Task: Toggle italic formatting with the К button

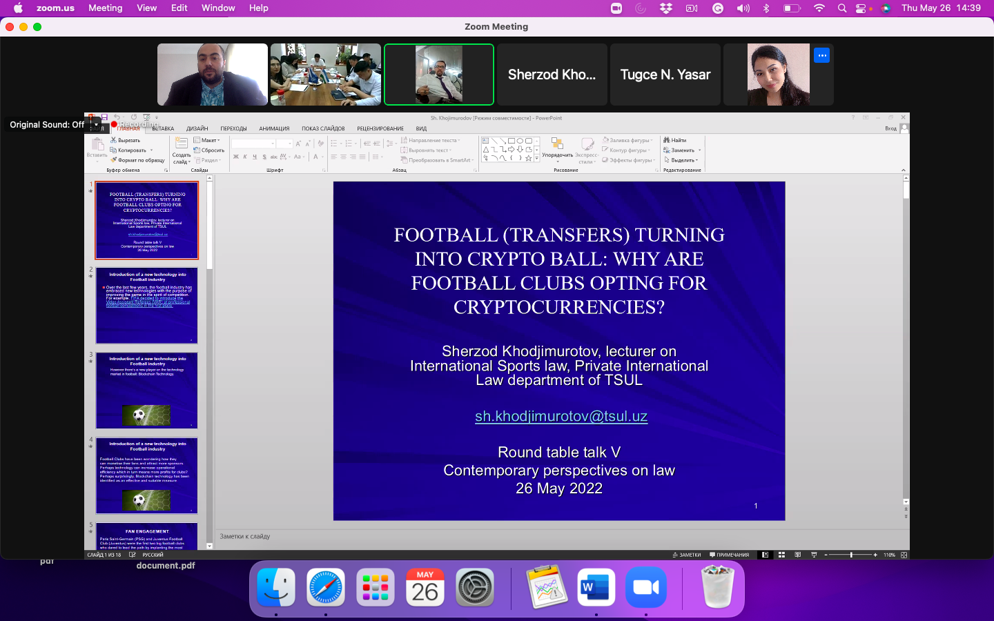Action: (245, 157)
